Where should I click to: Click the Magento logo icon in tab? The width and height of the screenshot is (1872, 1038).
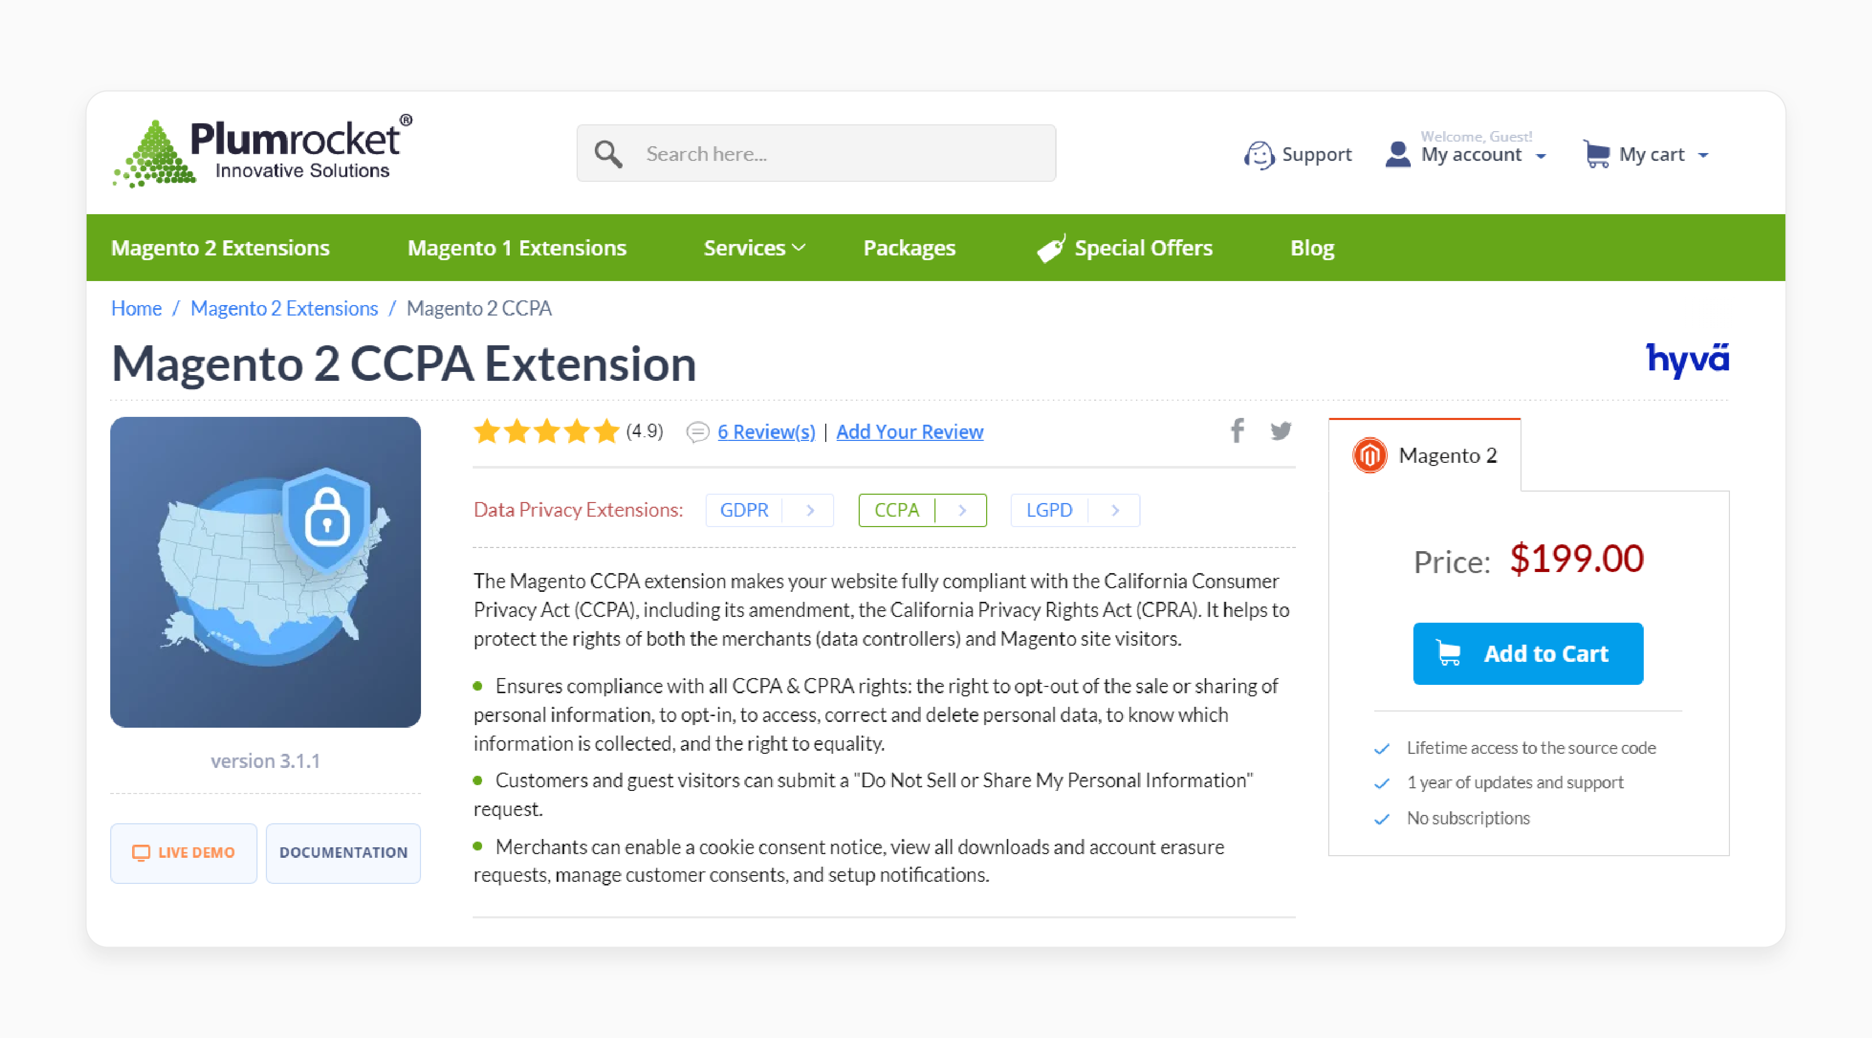click(x=1370, y=456)
